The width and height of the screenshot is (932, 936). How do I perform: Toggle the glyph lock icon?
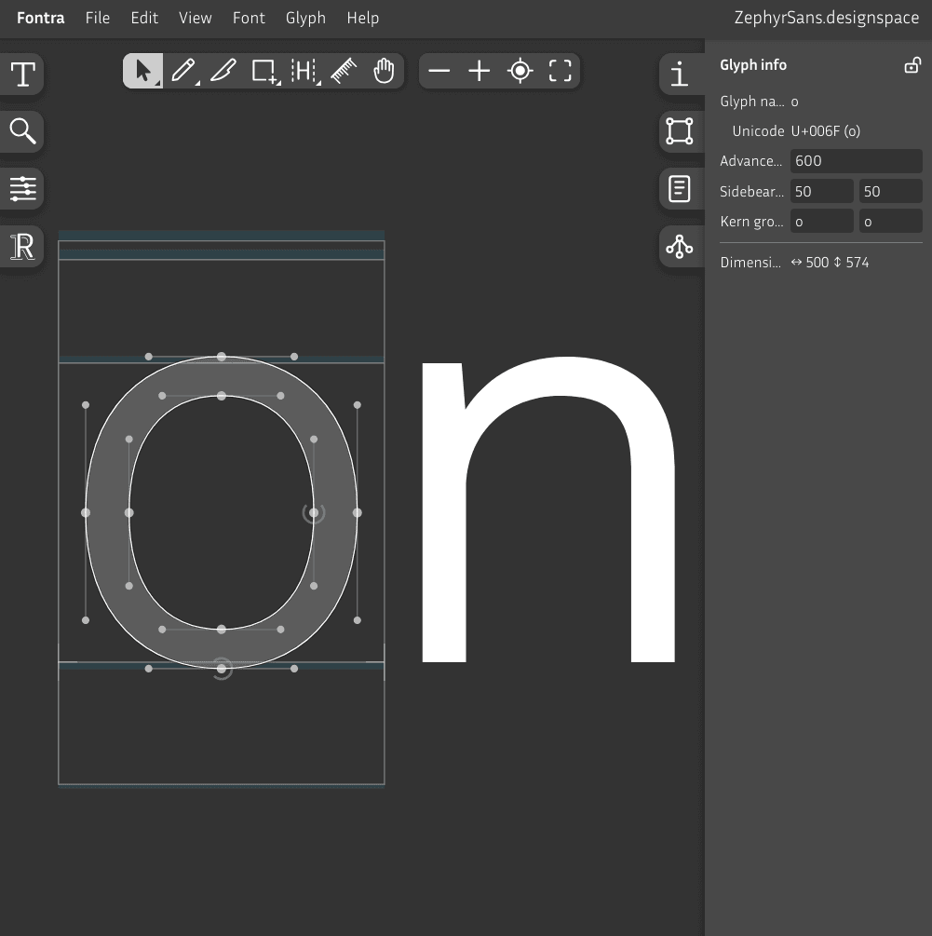pyautogui.click(x=912, y=65)
